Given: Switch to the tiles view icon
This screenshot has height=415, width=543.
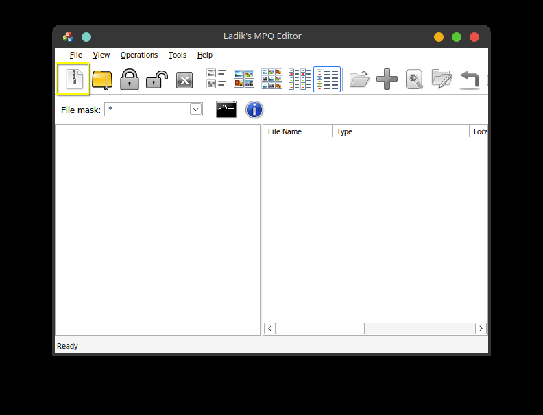Looking at the screenshot, I should pyautogui.click(x=217, y=79).
